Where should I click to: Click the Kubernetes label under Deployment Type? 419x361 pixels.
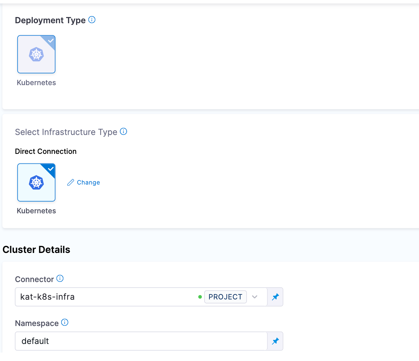pyautogui.click(x=36, y=83)
